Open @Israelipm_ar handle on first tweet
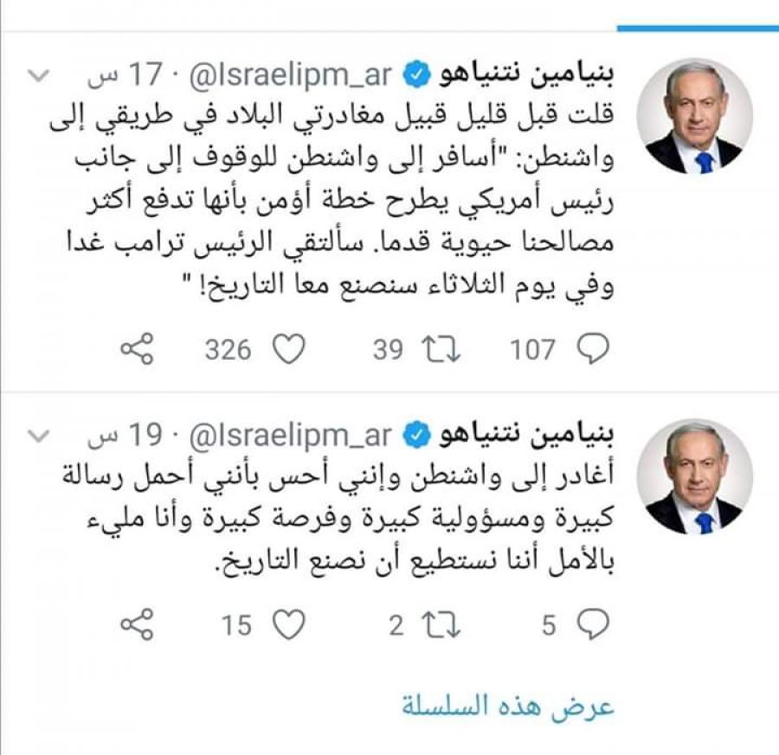Image resolution: width=779 pixels, height=755 pixels. click(287, 76)
